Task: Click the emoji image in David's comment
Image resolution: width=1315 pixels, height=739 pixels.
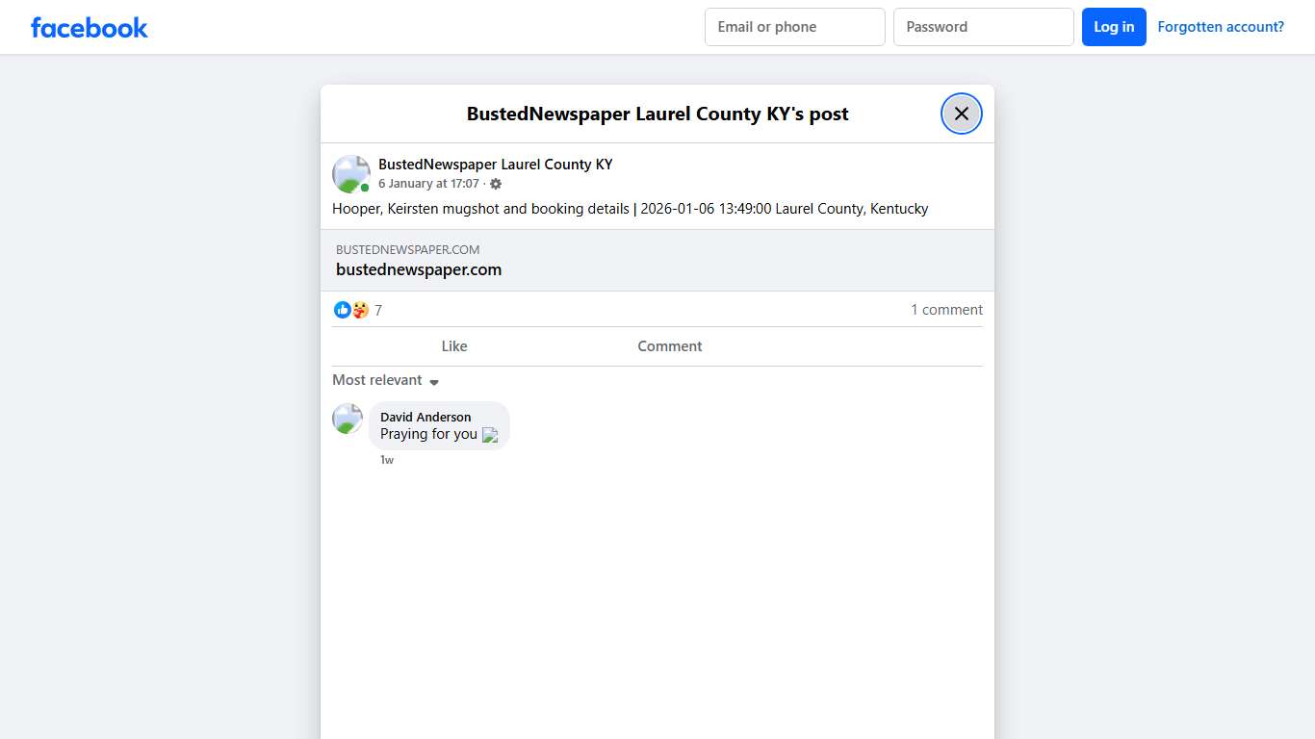Action: click(490, 435)
